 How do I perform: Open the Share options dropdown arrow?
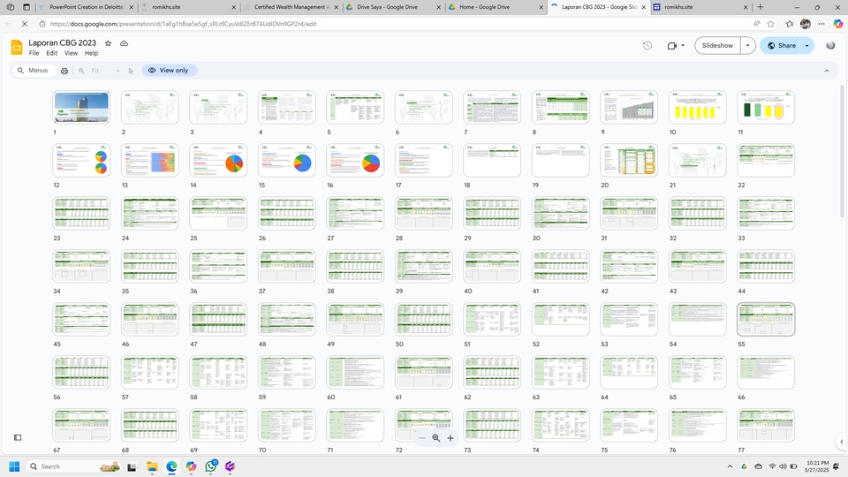point(806,45)
